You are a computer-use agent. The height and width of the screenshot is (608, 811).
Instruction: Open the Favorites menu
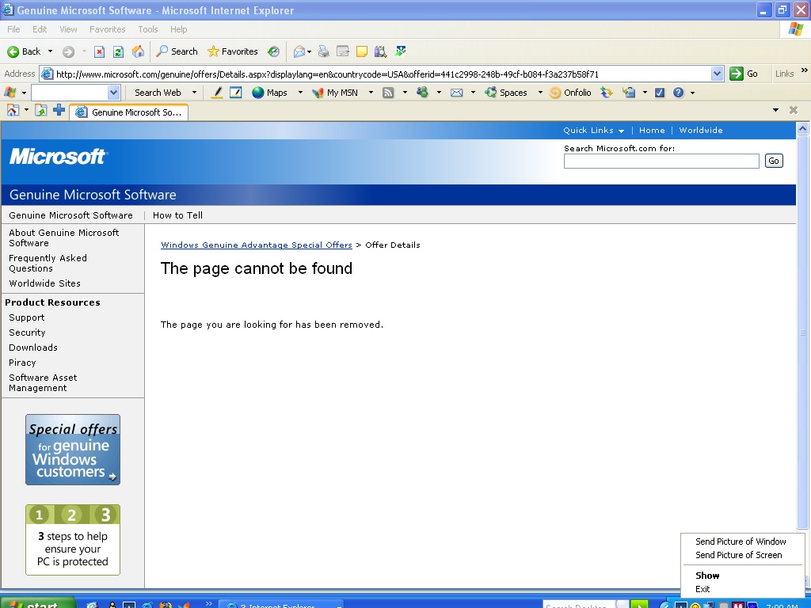tap(107, 29)
